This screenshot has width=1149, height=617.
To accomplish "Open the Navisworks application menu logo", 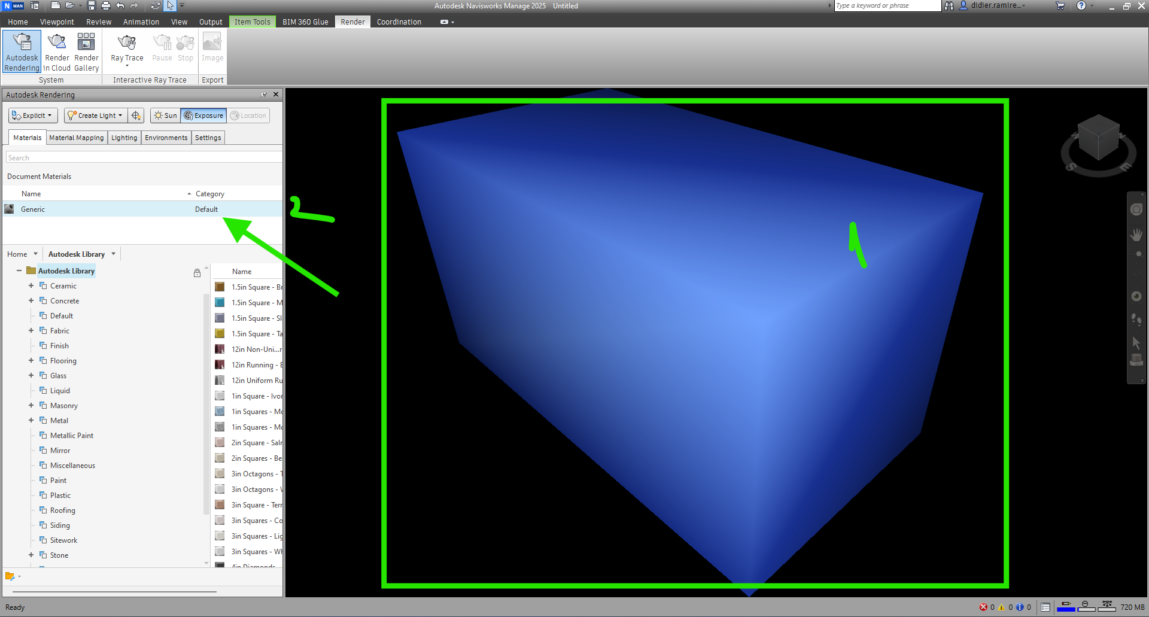I will click(13, 5).
